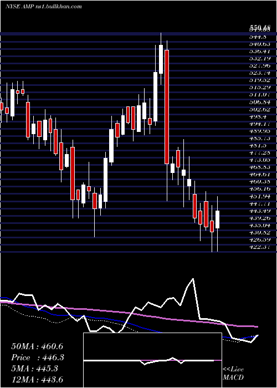Click the final white candlestick on the chart
The image size is (277, 388).
(x=217, y=219)
